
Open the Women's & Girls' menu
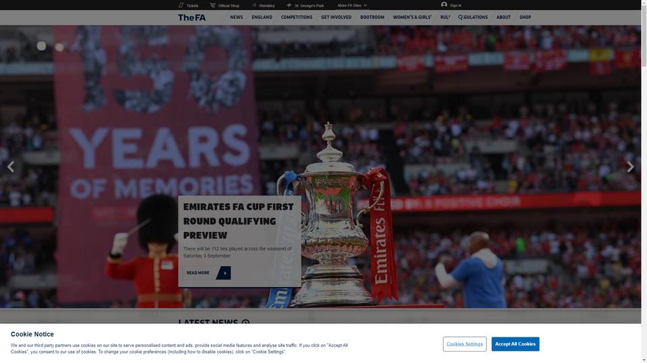[412, 17]
